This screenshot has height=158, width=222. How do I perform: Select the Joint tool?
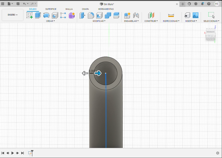click(136, 15)
